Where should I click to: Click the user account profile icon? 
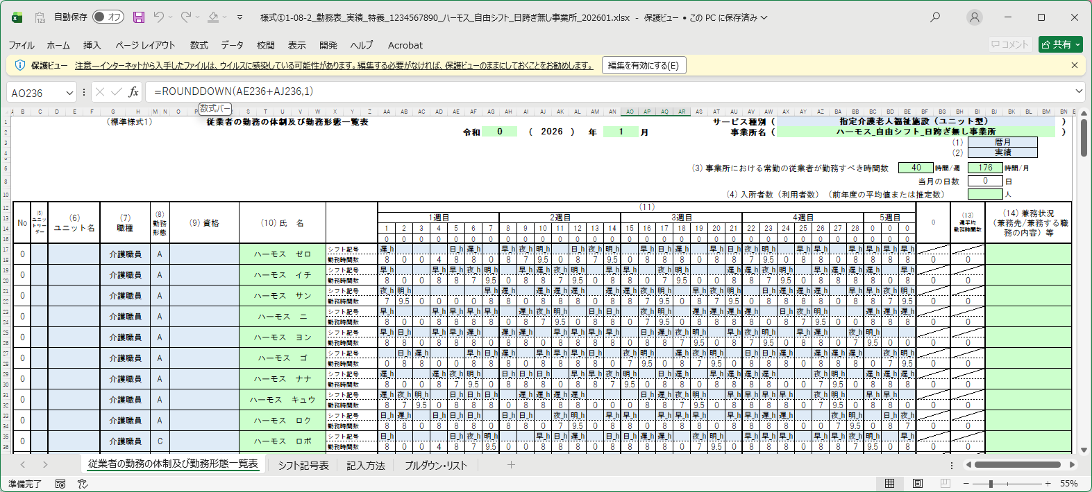975,17
